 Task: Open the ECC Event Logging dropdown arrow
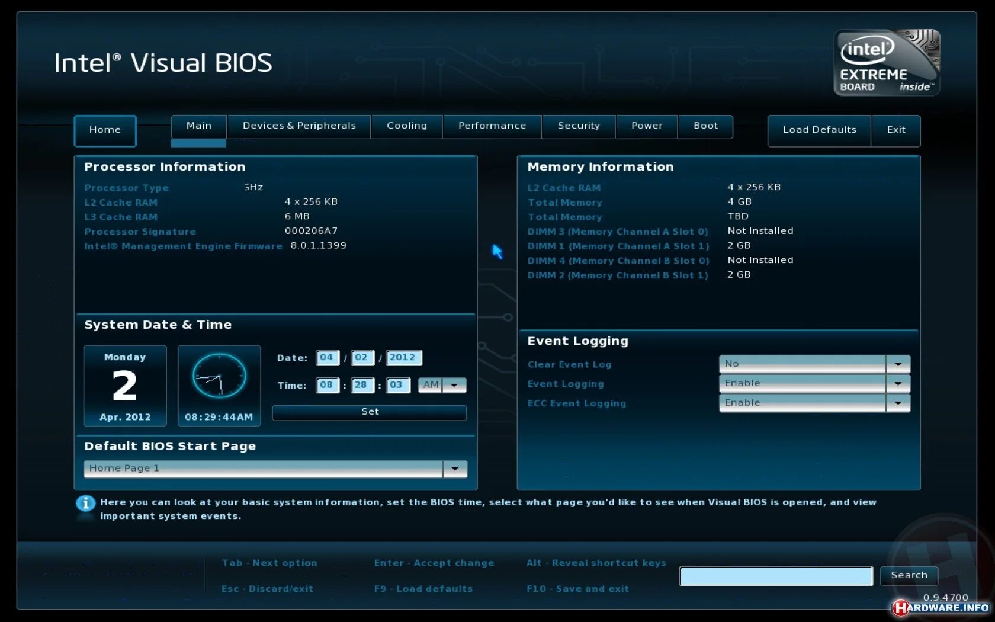pyautogui.click(x=898, y=403)
